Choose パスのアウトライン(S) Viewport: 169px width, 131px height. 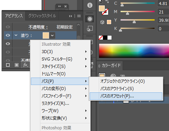point(126,89)
